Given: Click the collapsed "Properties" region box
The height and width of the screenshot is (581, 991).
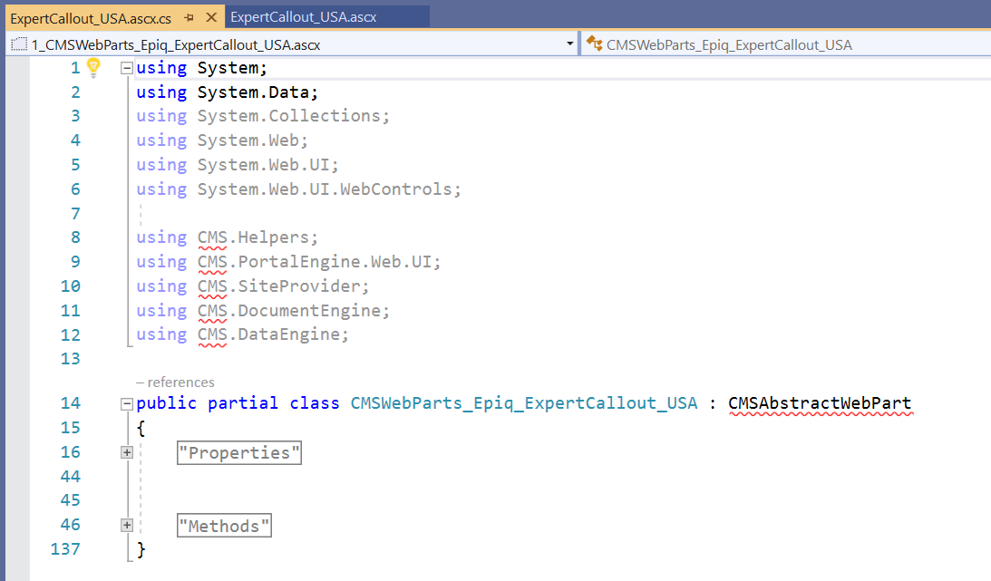Looking at the screenshot, I should tap(239, 452).
